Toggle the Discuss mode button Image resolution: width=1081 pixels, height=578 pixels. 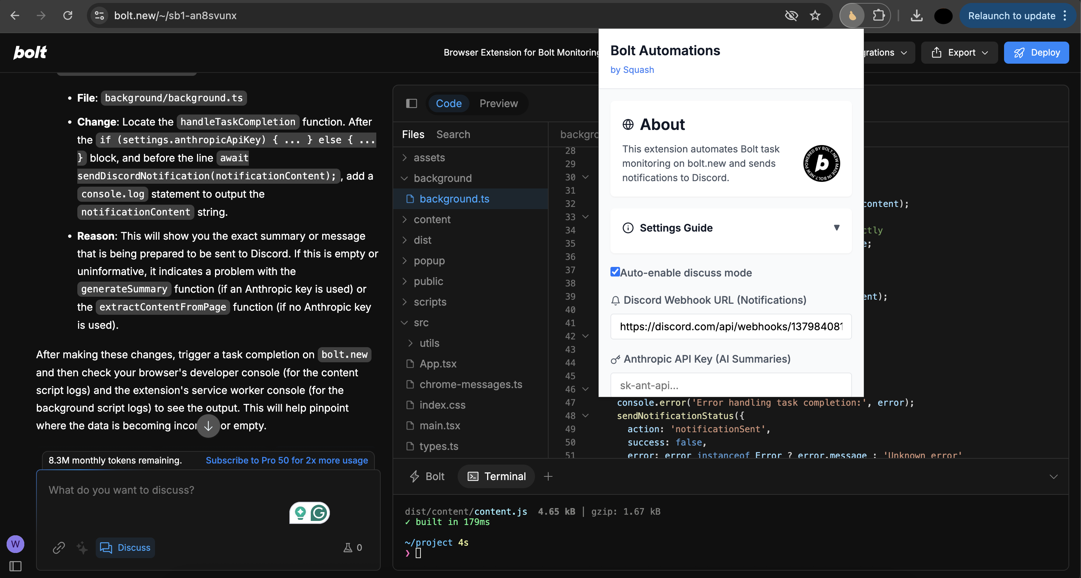pos(125,547)
